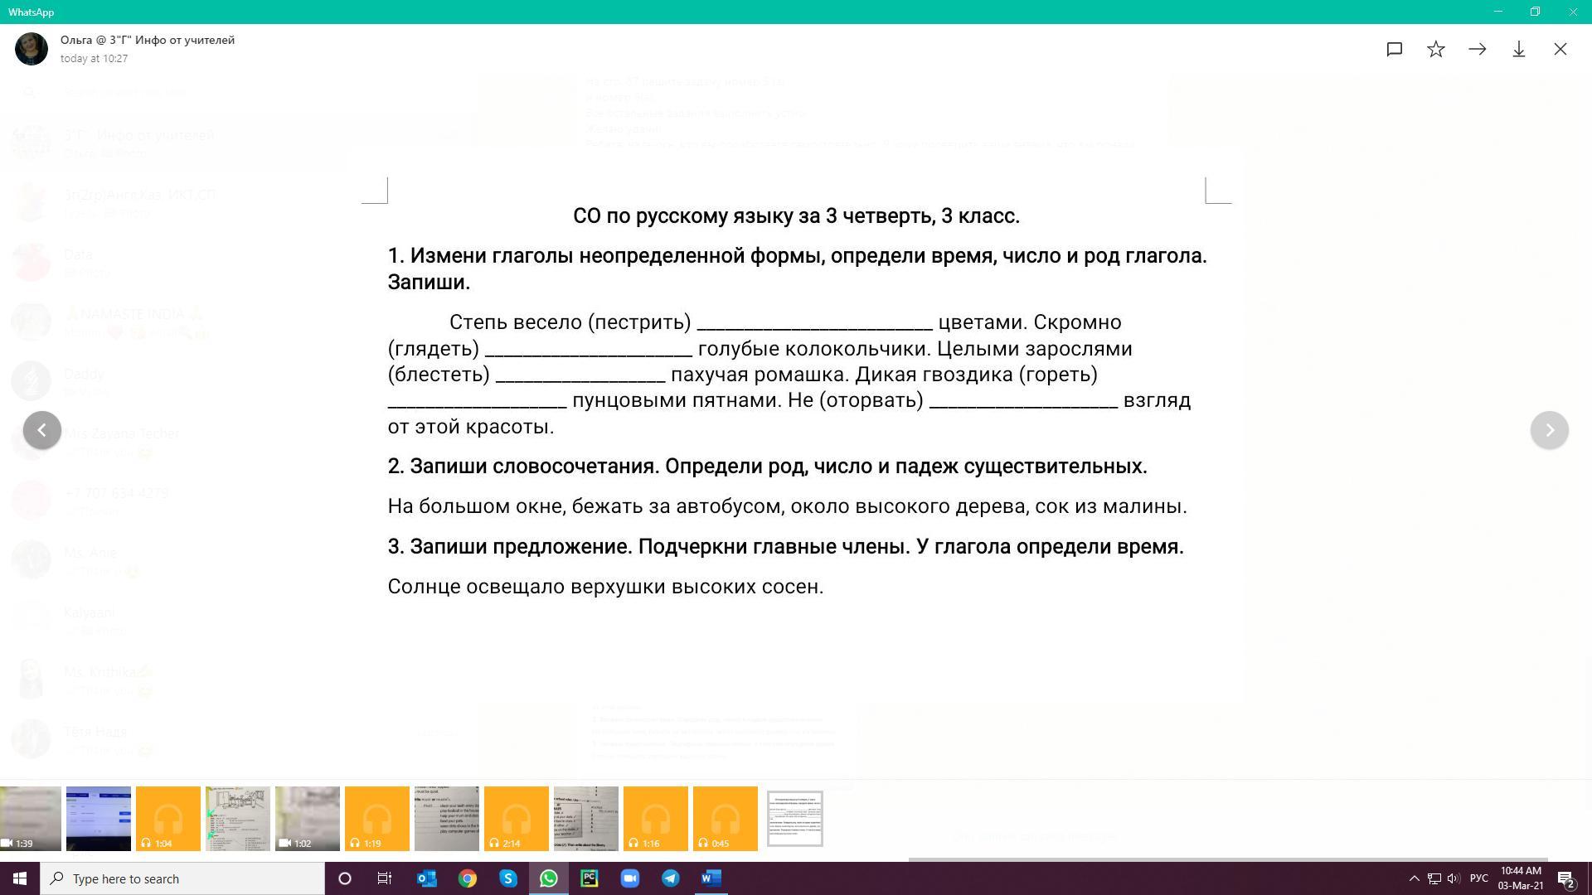Image resolution: width=1592 pixels, height=895 pixels.
Task: Go to the previous media item
Action: coord(42,430)
